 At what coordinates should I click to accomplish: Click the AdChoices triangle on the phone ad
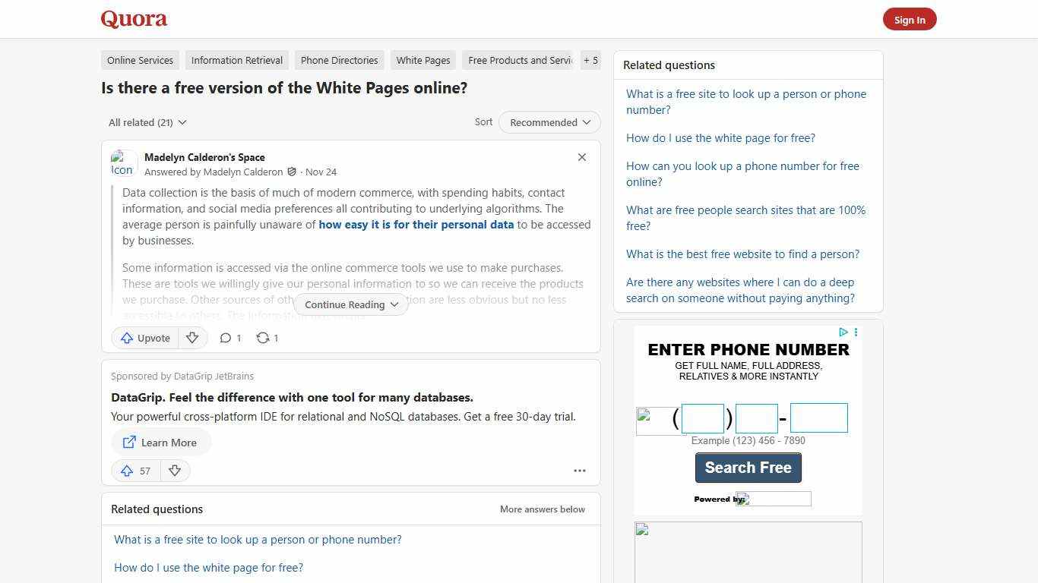click(x=843, y=332)
